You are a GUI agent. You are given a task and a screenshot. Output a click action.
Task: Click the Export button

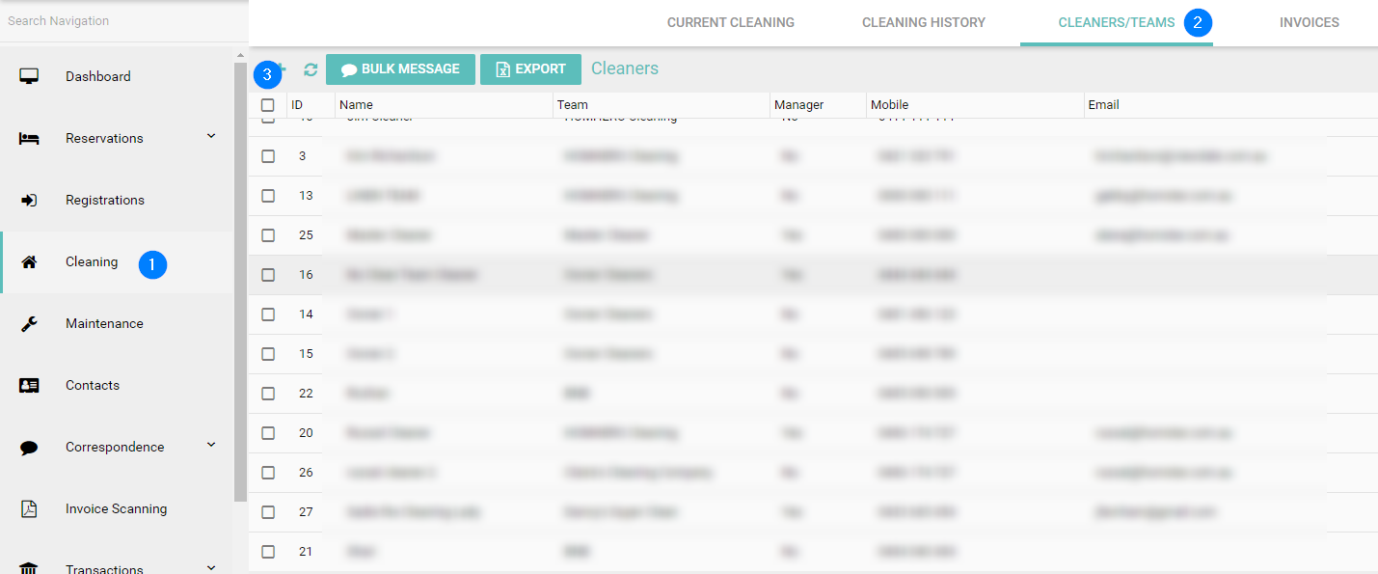(x=530, y=69)
